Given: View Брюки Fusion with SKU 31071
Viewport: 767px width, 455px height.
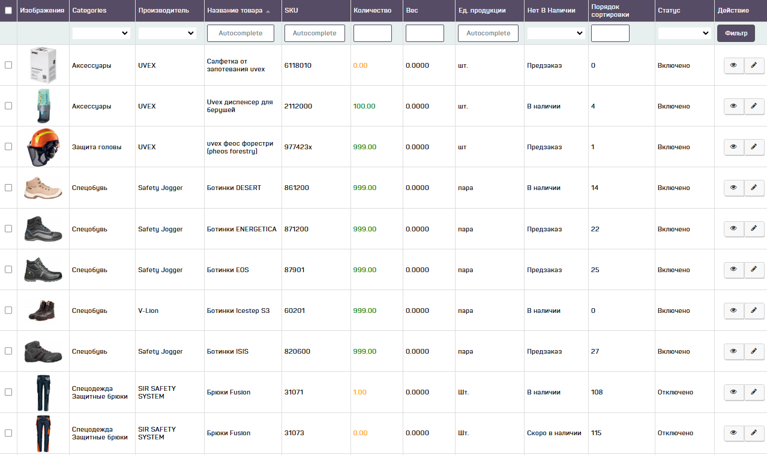Looking at the screenshot, I should pyautogui.click(x=733, y=392).
